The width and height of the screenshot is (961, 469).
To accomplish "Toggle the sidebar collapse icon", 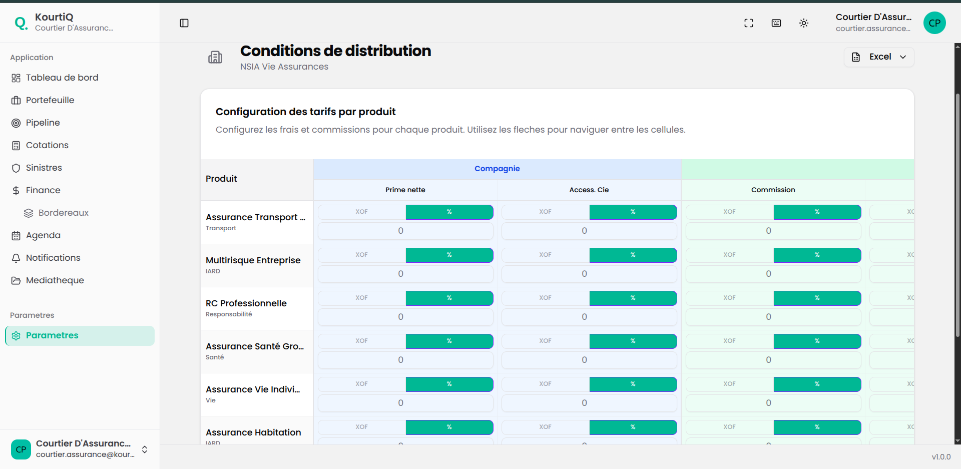I will tap(184, 23).
